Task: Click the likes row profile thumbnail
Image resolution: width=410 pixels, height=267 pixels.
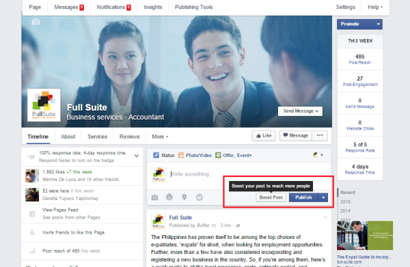Action: click(x=32, y=175)
